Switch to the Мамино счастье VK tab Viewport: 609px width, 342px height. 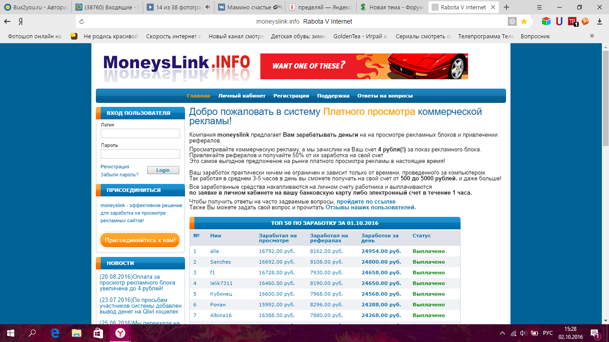(250, 7)
